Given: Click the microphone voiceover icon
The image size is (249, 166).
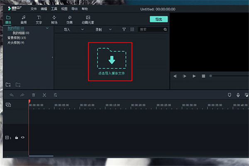Looking at the screenshot, I should click(238, 95).
